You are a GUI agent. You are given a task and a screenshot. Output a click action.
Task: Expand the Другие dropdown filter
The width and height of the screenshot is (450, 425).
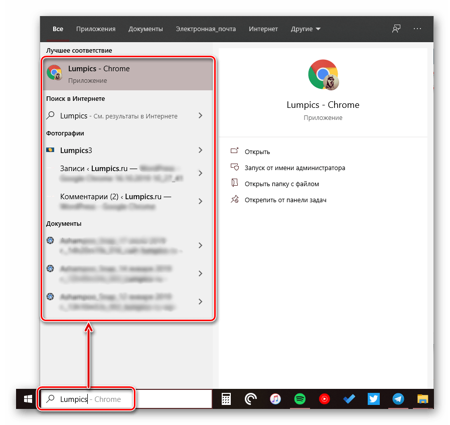[306, 29]
